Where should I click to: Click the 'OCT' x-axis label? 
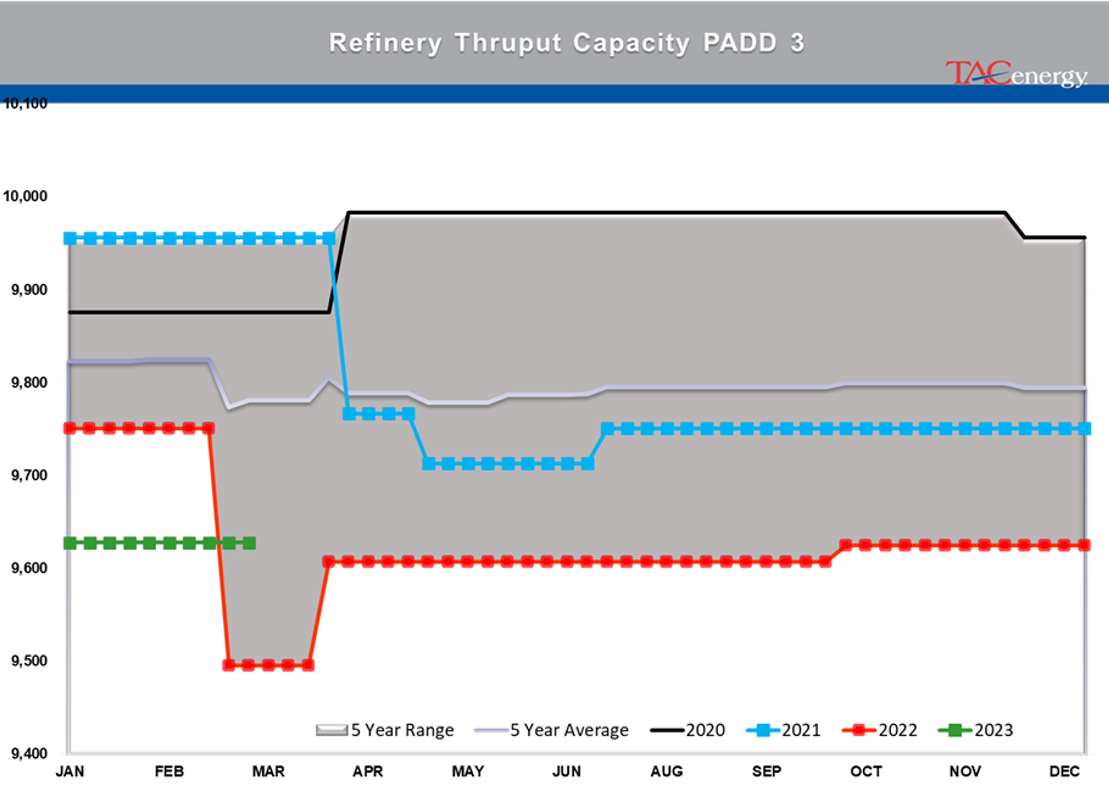point(866,771)
